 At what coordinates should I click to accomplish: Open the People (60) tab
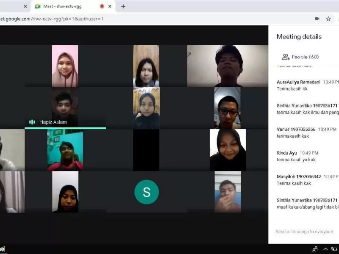[300, 57]
